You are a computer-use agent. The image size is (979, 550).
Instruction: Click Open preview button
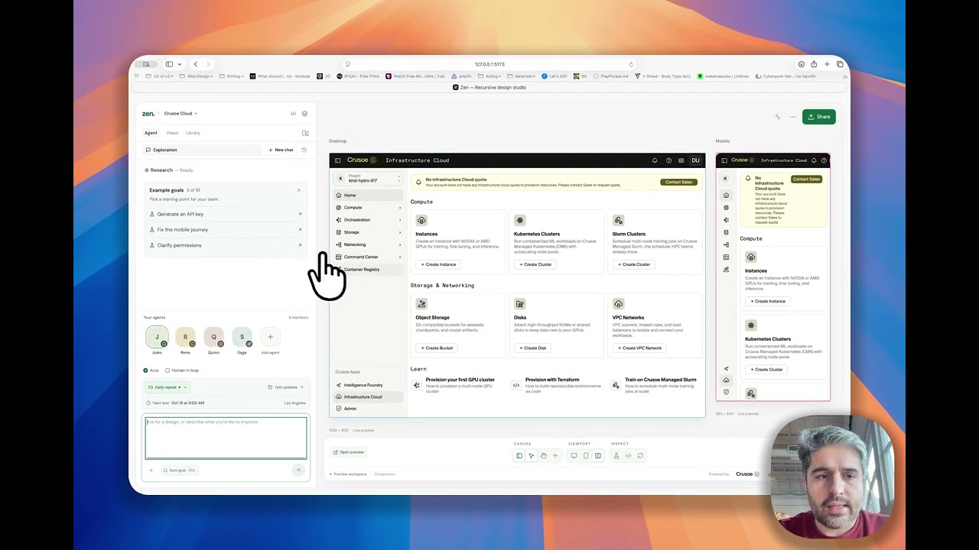[x=349, y=452]
